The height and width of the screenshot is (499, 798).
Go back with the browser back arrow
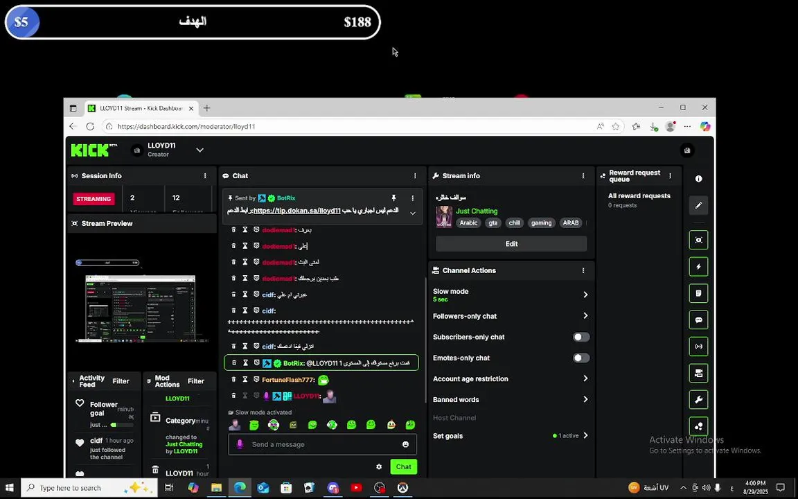pyautogui.click(x=73, y=126)
